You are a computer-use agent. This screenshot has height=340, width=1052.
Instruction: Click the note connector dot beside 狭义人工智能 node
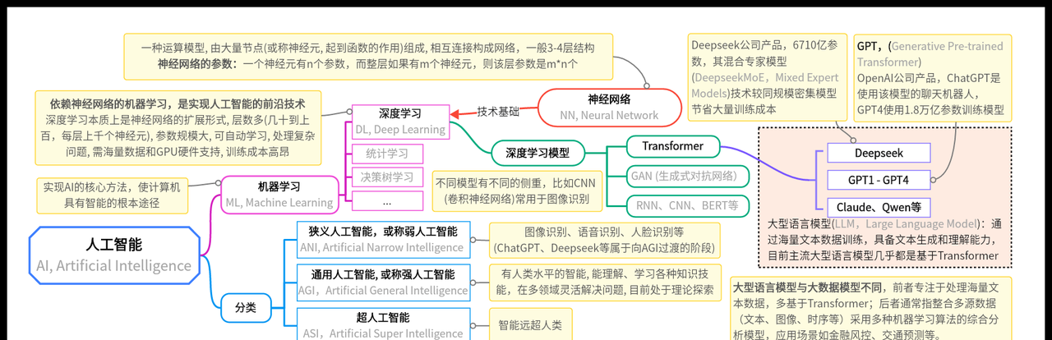473,240
